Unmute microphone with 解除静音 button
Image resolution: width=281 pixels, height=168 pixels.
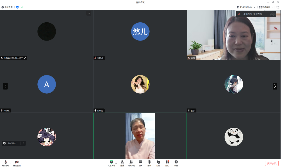6,163
